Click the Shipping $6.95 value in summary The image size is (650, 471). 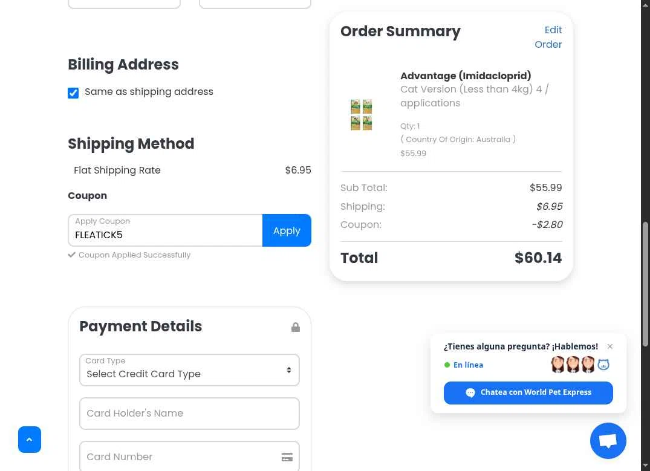tap(549, 206)
